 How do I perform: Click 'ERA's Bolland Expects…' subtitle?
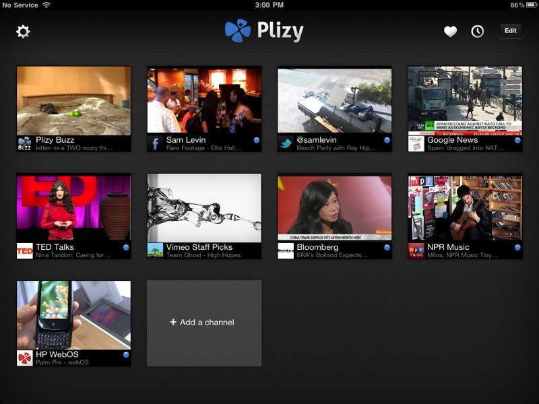pyautogui.click(x=332, y=255)
